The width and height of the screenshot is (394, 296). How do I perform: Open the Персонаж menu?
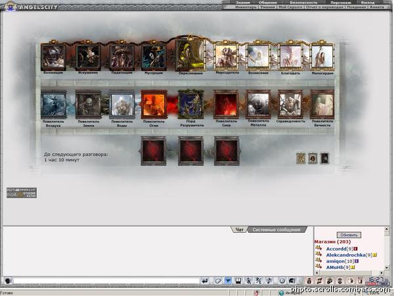click(341, 3)
